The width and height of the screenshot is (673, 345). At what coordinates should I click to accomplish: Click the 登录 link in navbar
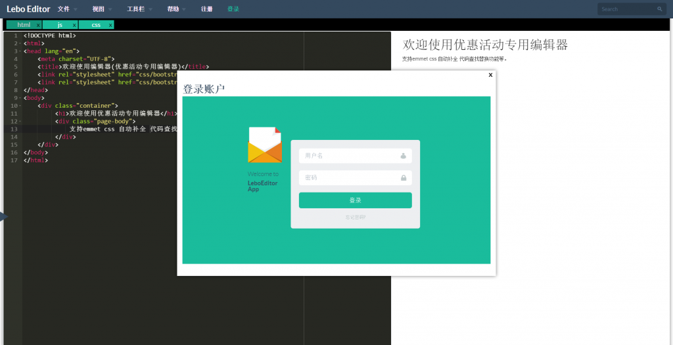[x=233, y=9]
